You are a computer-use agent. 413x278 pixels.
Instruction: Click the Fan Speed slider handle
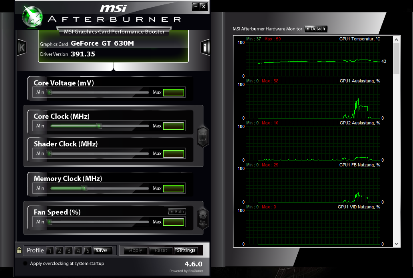[50, 222]
